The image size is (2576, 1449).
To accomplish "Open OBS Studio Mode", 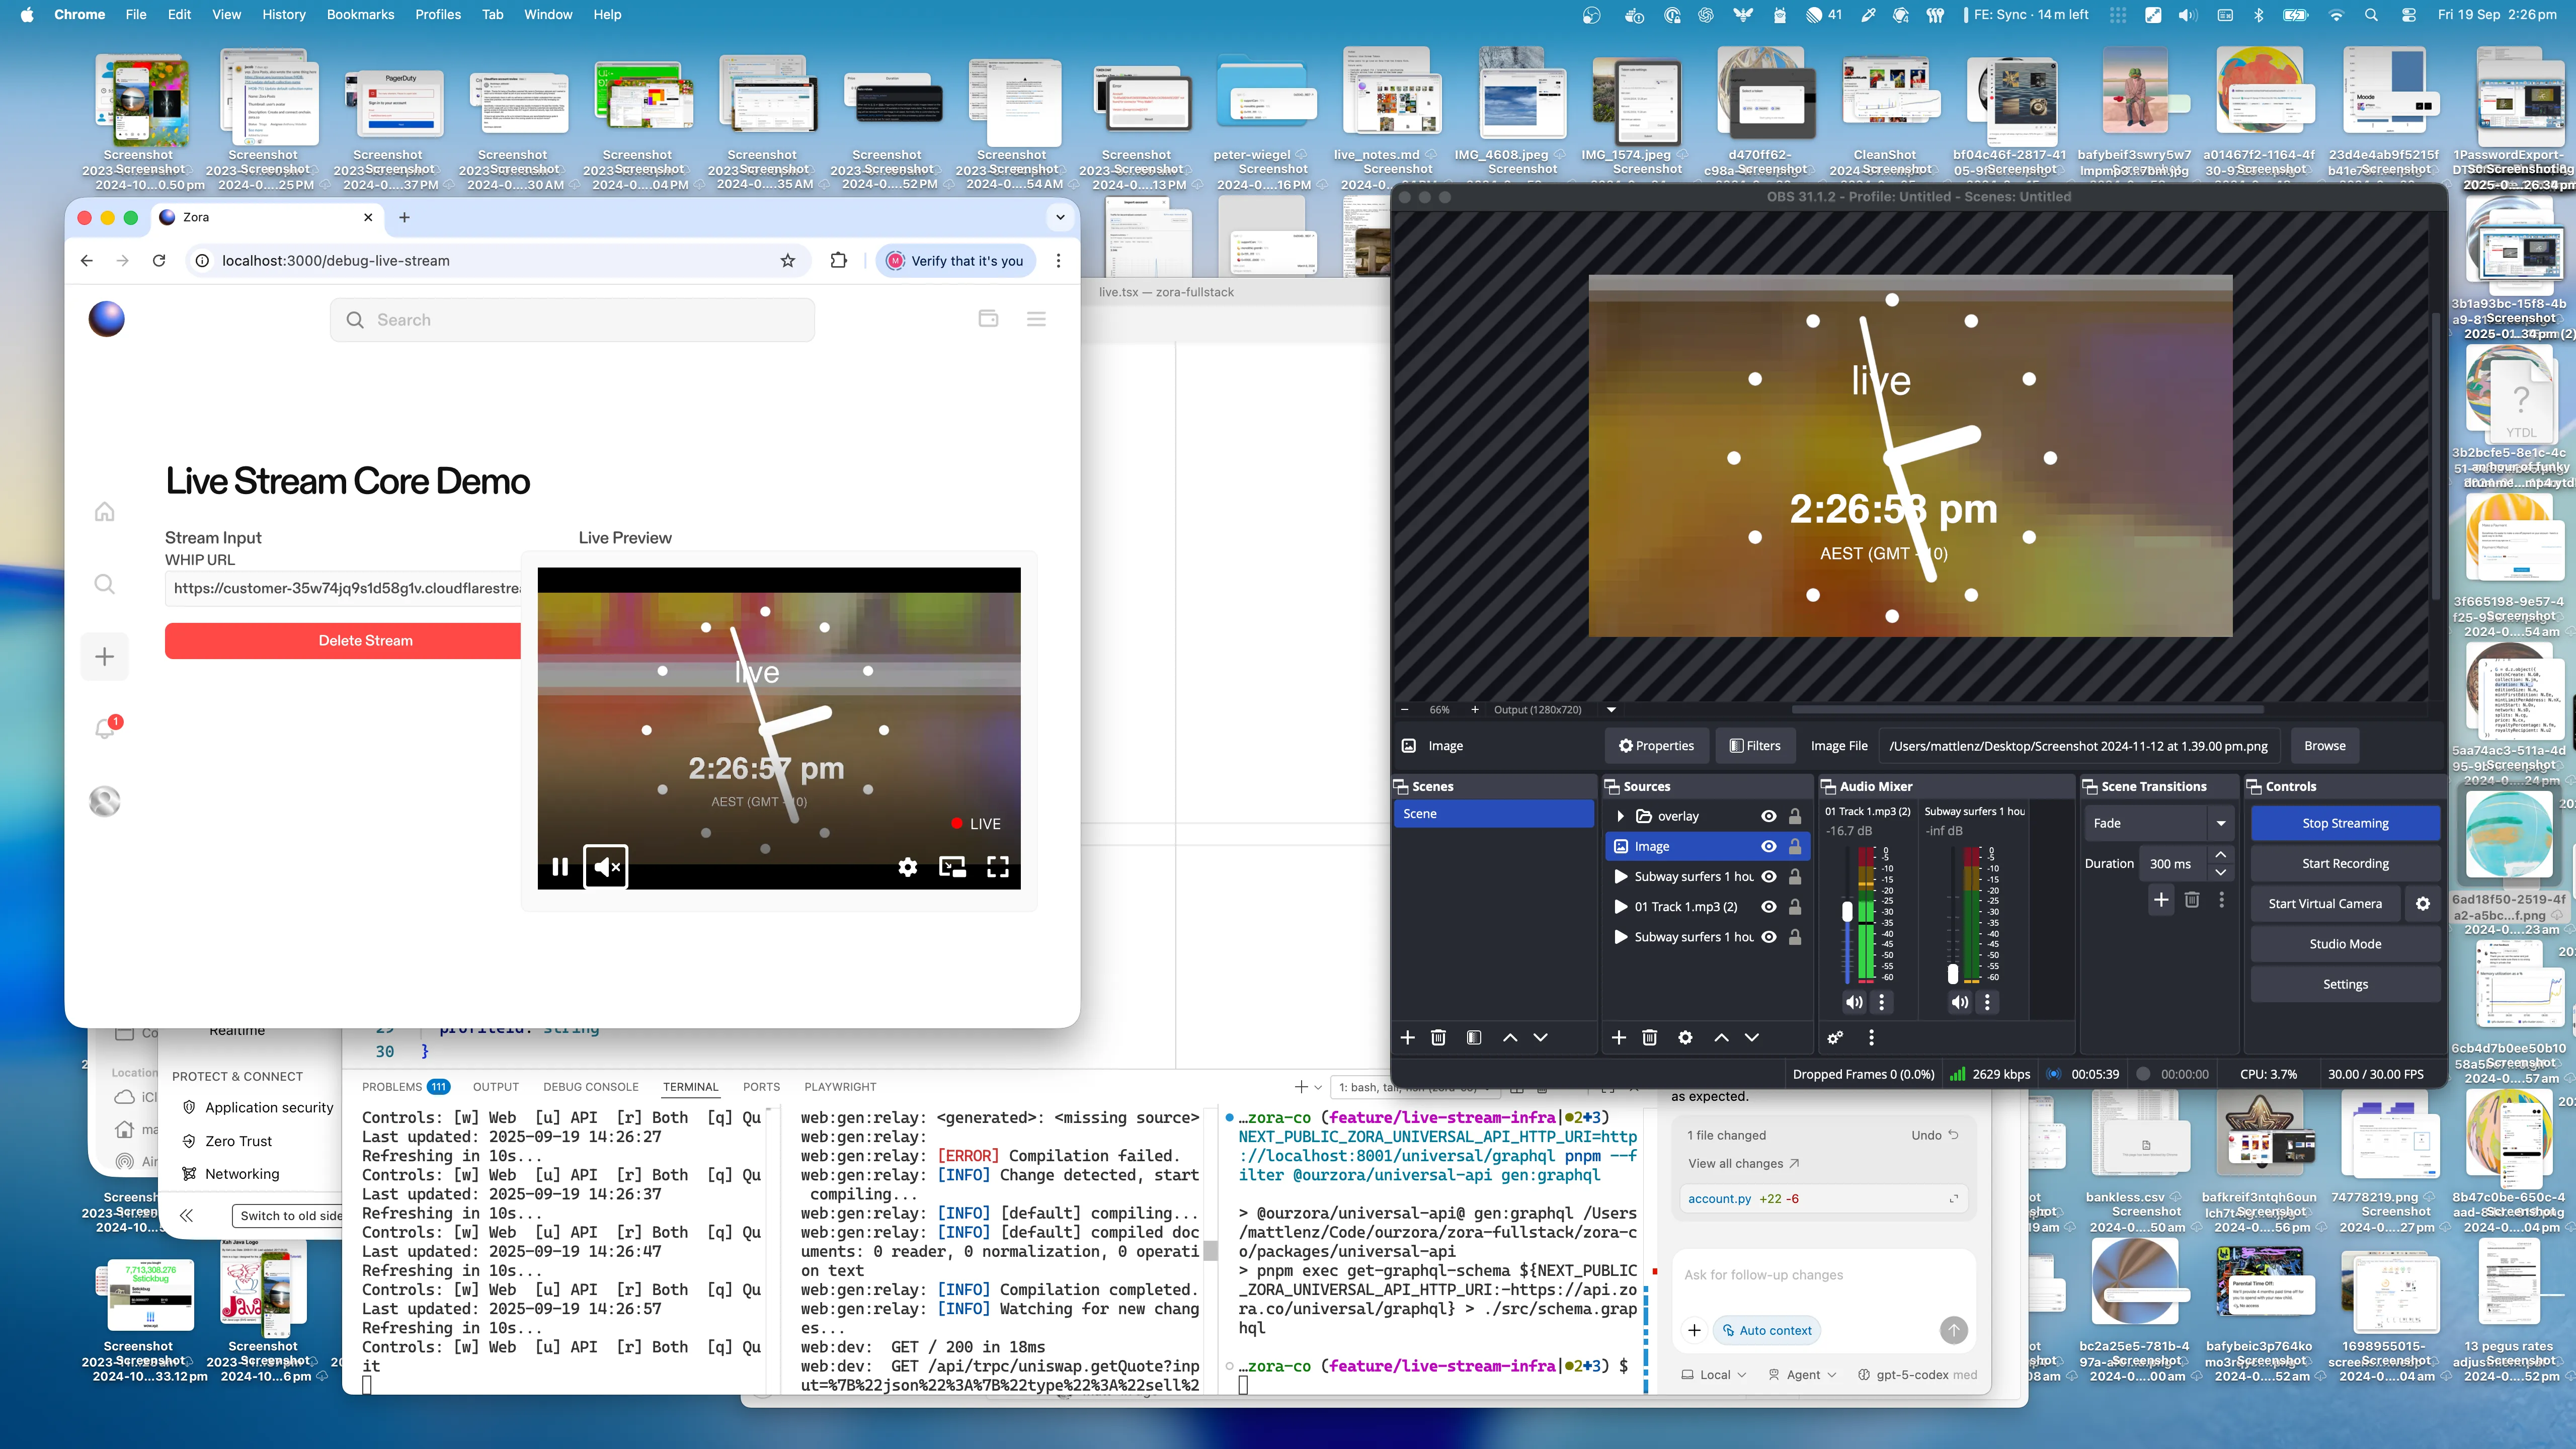I will click(x=2345, y=943).
